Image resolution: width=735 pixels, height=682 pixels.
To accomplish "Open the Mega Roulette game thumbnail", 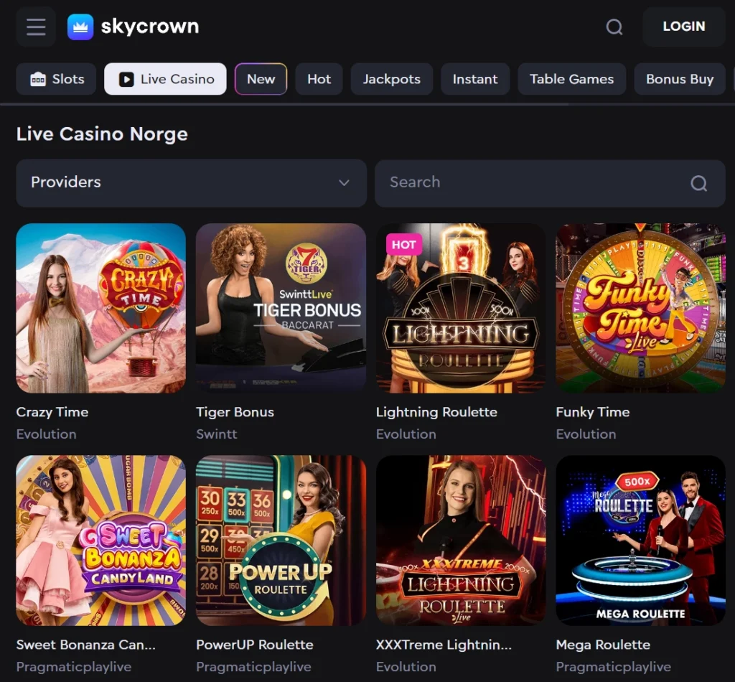I will 640,540.
